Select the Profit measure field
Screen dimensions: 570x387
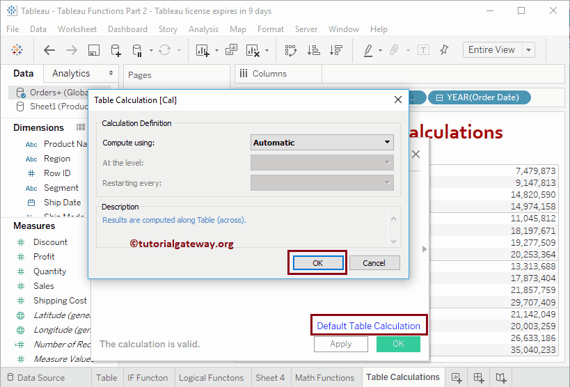tap(44, 257)
